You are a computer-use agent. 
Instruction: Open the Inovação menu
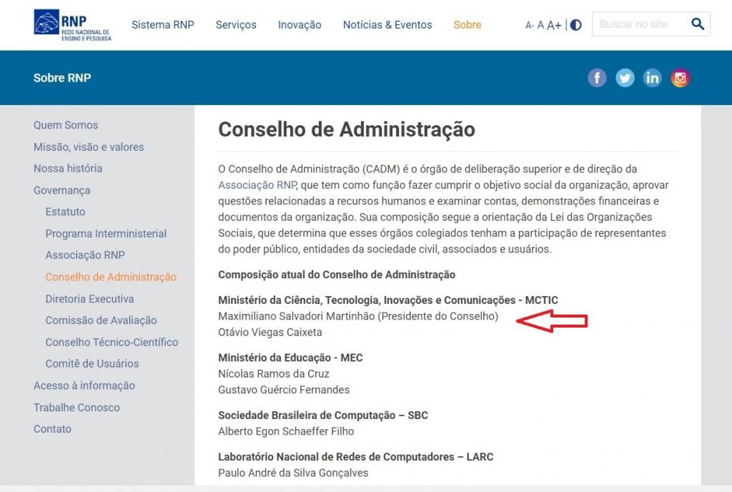click(x=300, y=25)
